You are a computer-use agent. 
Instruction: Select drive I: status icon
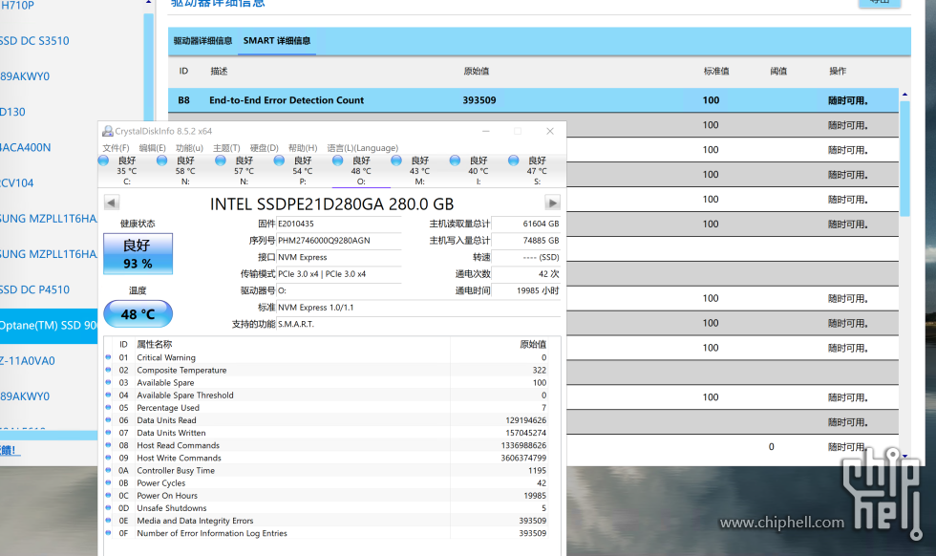coord(455,160)
